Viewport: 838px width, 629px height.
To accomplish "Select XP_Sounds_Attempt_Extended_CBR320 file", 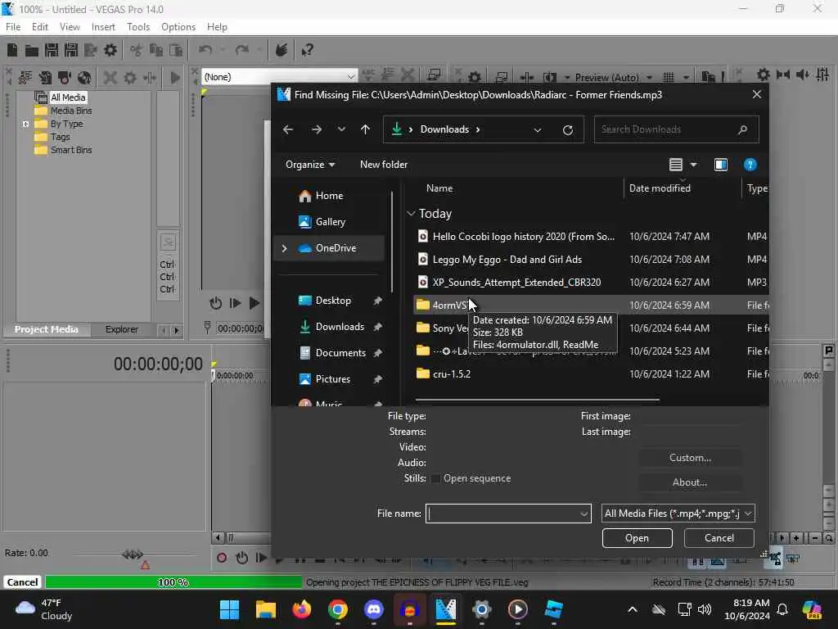I will click(x=591, y=283).
